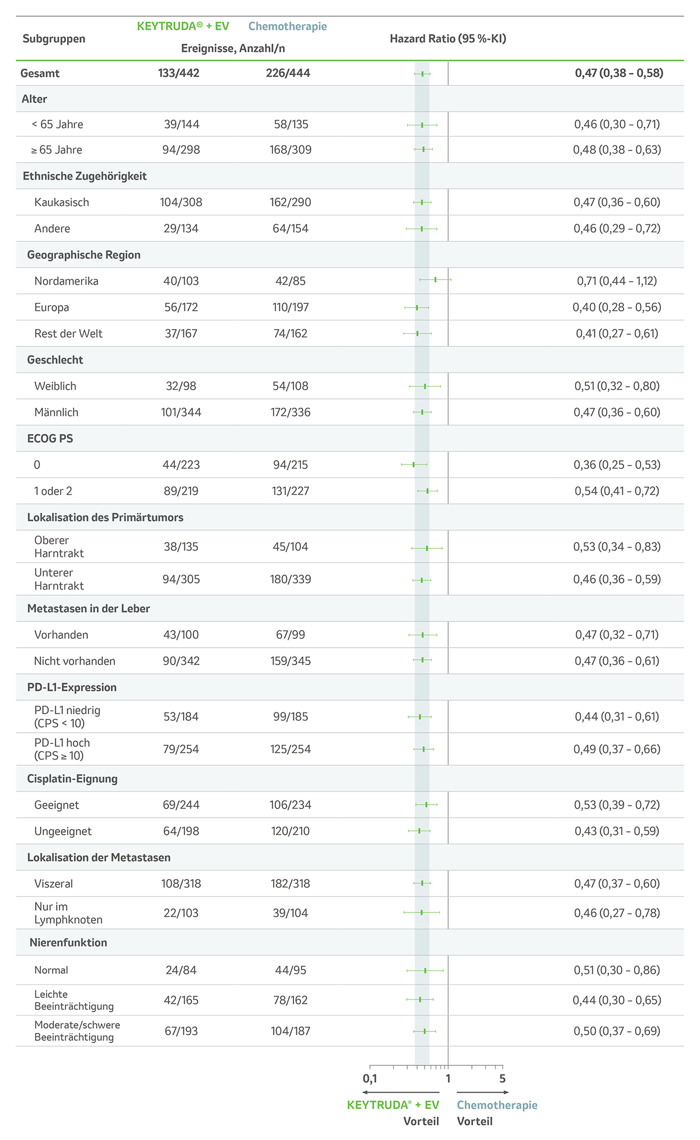
Task: Select the Hazard Ratio (95 %-KI) header
Action: pyautogui.click(x=448, y=39)
